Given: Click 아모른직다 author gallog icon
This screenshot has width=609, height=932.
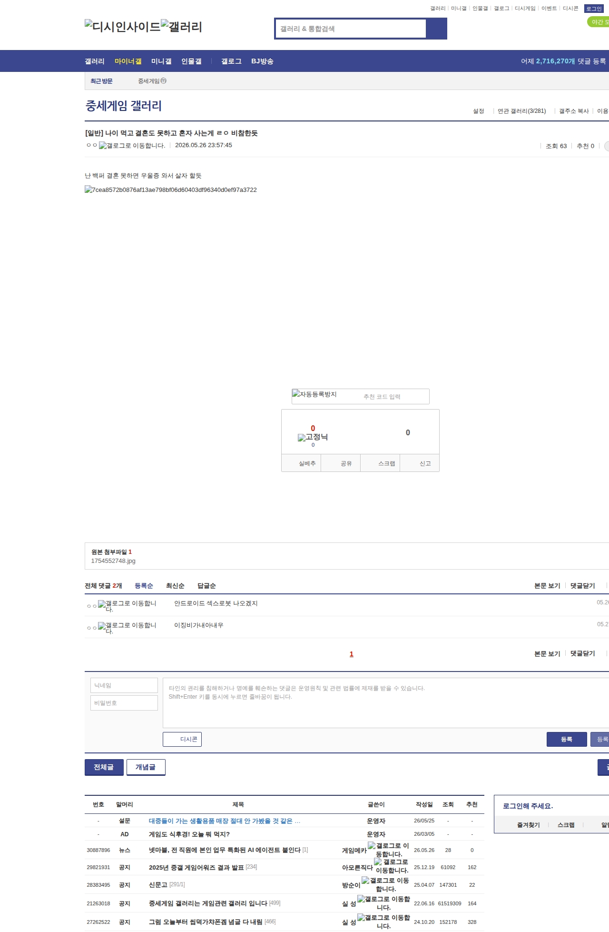Looking at the screenshot, I should tap(391, 866).
